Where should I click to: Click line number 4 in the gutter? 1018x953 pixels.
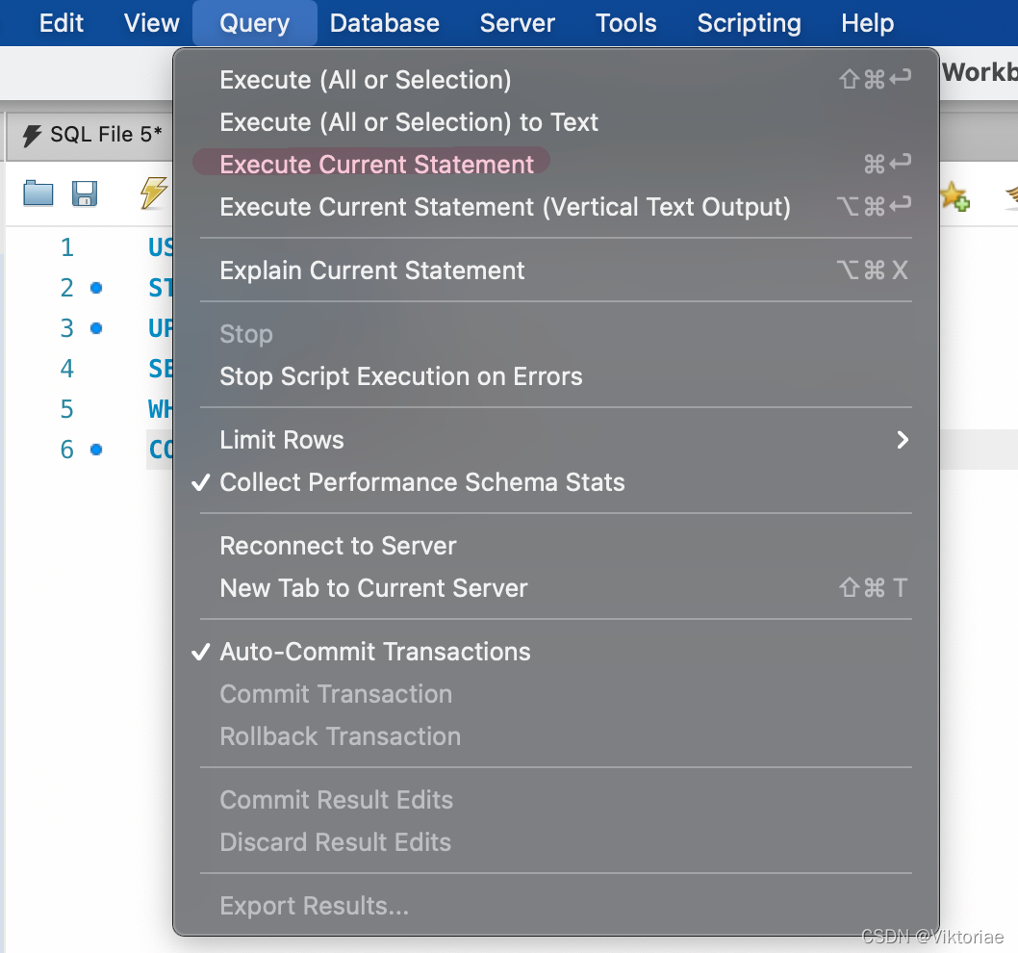tap(66, 369)
